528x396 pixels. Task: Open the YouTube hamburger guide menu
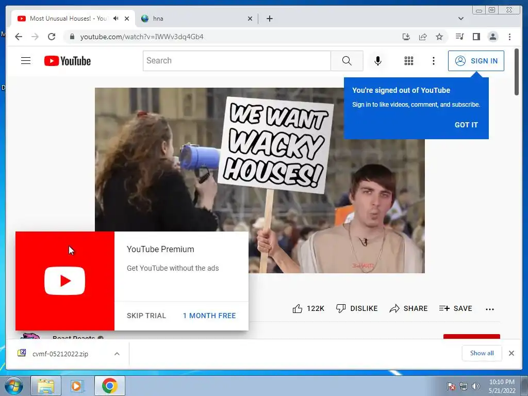[x=26, y=61]
